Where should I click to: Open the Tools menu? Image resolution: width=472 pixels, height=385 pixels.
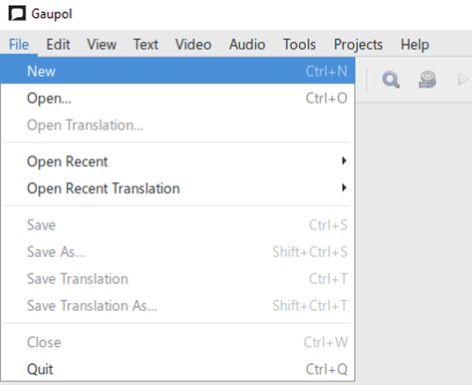[299, 44]
